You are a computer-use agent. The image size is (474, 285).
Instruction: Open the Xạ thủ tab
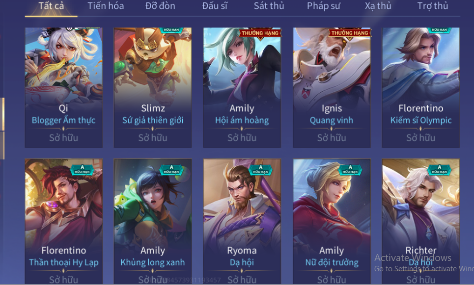click(378, 6)
